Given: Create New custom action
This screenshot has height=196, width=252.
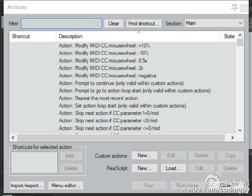Looking at the screenshot, I should click(x=145, y=155).
